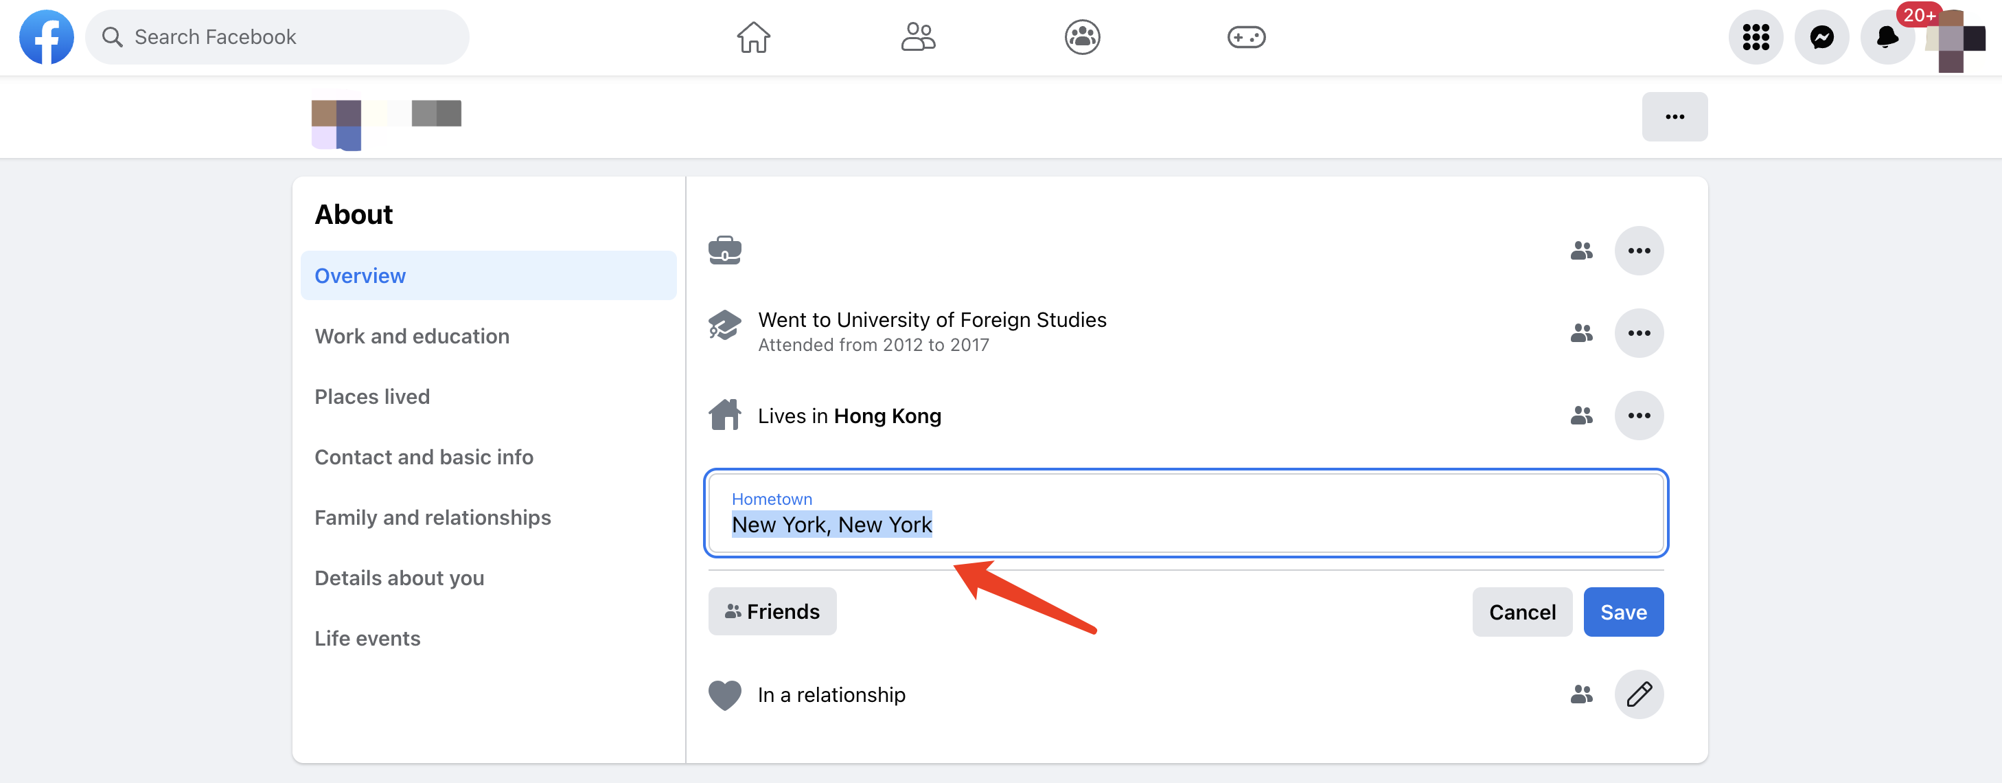This screenshot has height=783, width=2002.
Task: Select Contact and basic info tab
Action: [x=424, y=456]
